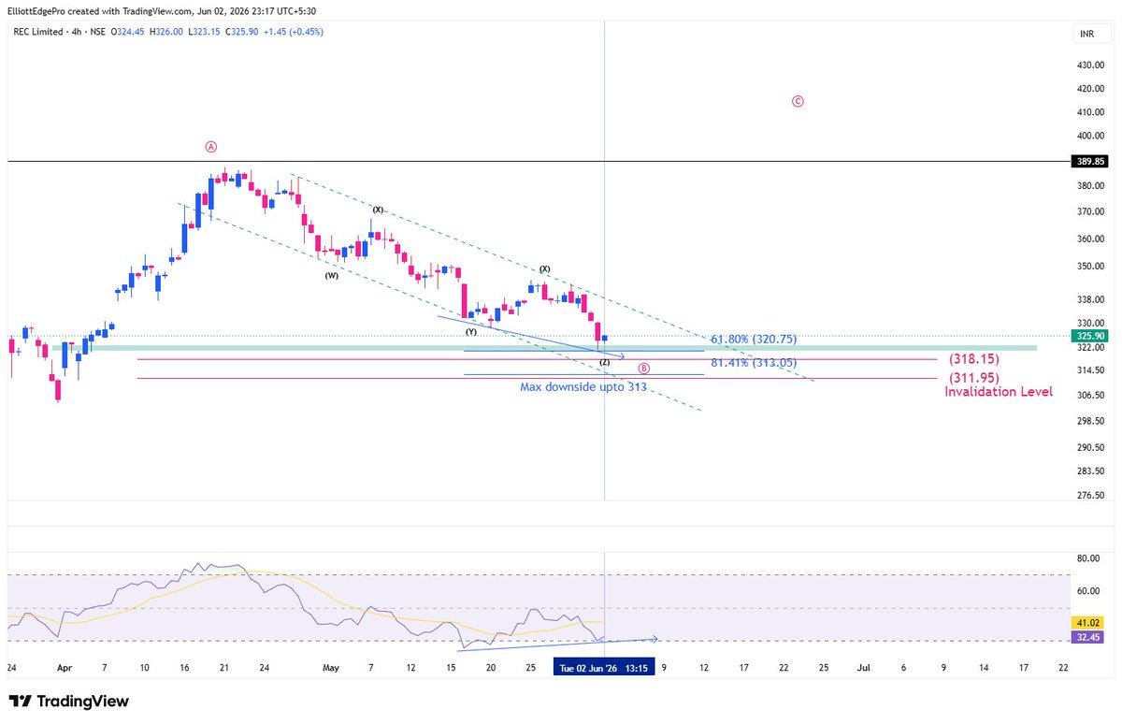Click the (318.15) level label
This screenshot has width=1122, height=724.
coord(975,359)
